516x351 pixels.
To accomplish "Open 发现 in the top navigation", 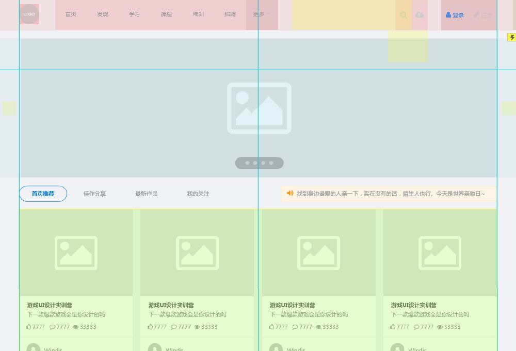I will click(x=103, y=14).
